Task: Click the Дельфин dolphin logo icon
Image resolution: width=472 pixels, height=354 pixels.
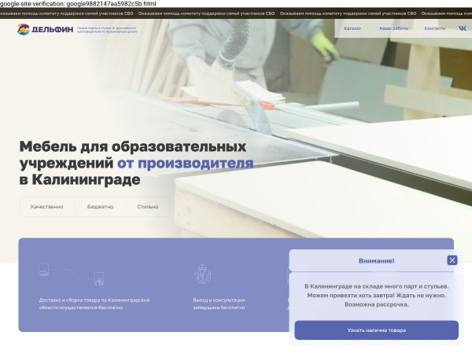Action: (24, 29)
